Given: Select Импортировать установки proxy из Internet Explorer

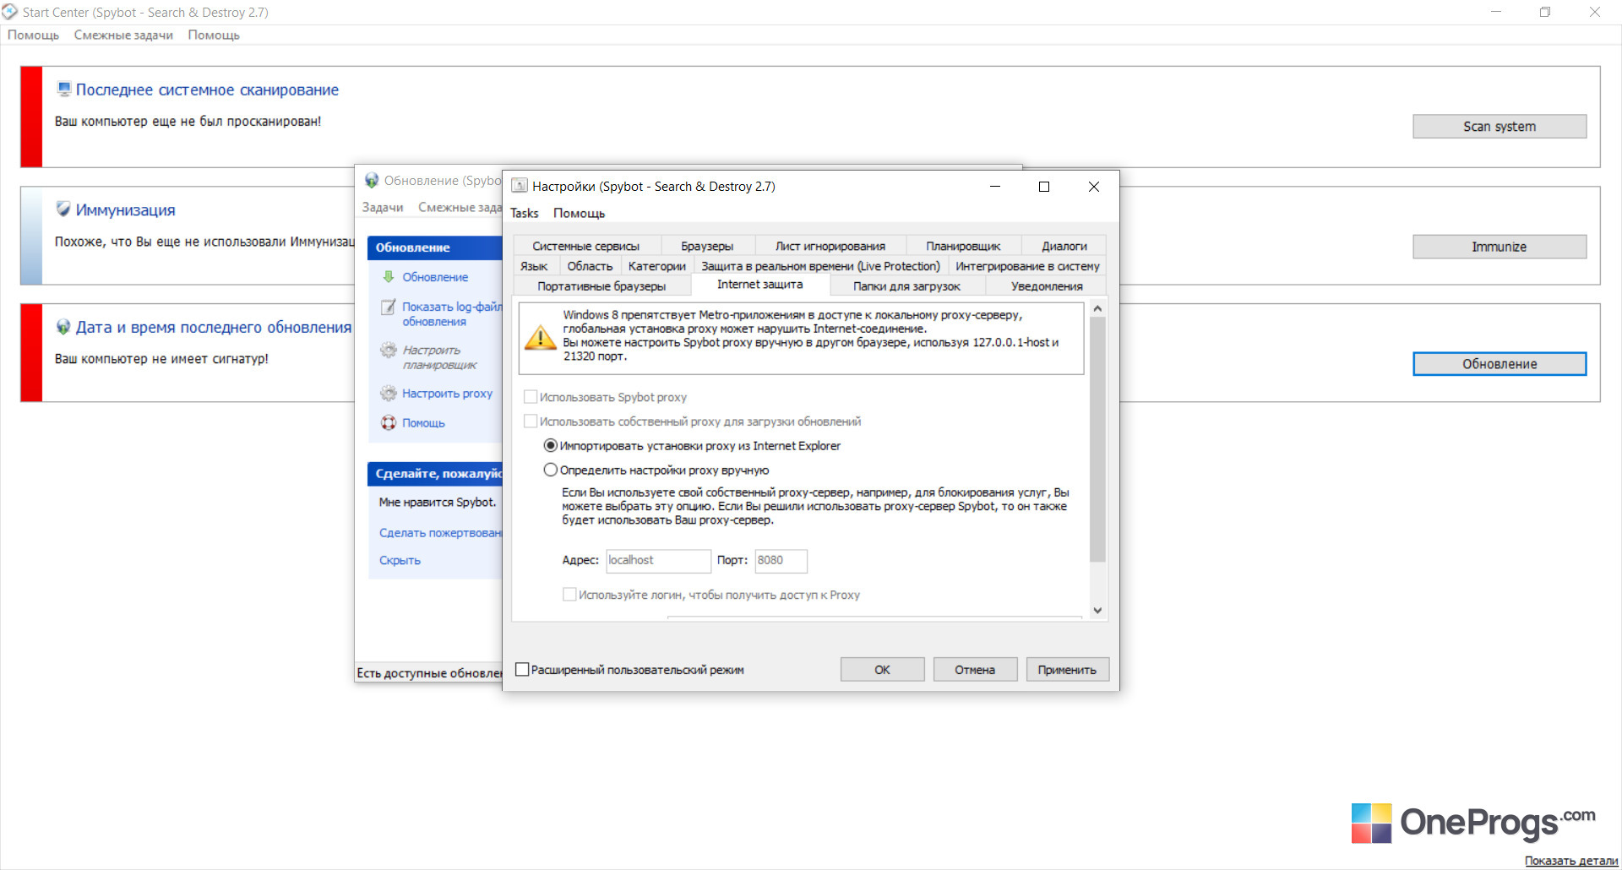Looking at the screenshot, I should point(551,445).
